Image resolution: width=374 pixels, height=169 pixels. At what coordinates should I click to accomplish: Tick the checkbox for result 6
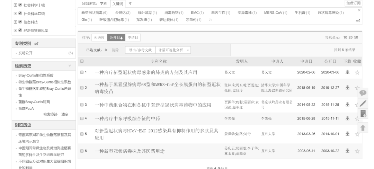(x=82, y=151)
